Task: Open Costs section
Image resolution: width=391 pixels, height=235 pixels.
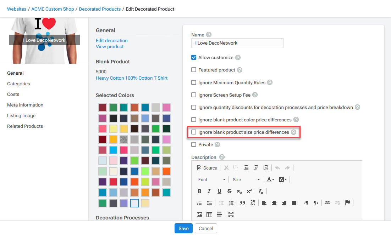Action: point(13,94)
